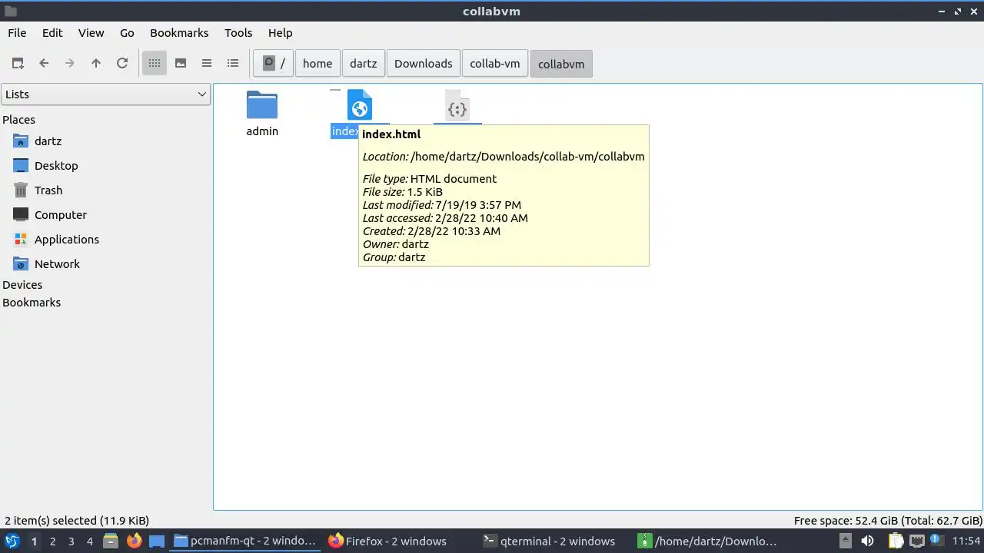Expand the Bookmarks section in sidebar
This screenshot has height=553, width=984.
(x=32, y=303)
